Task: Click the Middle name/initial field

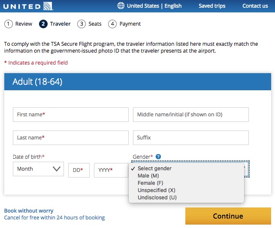Action: pos(190,115)
